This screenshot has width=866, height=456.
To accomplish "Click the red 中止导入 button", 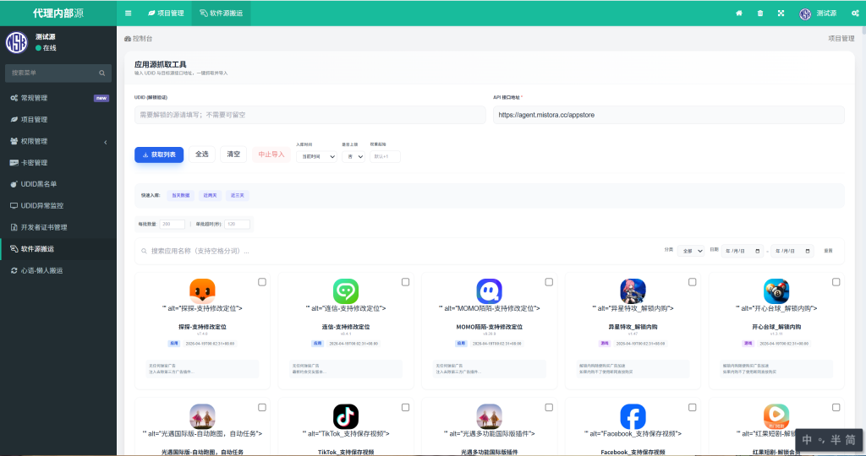I will (271, 155).
